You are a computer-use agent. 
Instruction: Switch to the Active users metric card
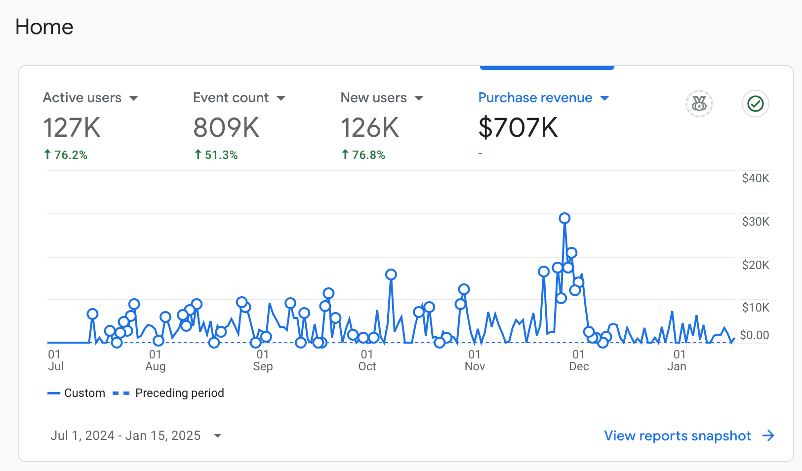(x=82, y=97)
